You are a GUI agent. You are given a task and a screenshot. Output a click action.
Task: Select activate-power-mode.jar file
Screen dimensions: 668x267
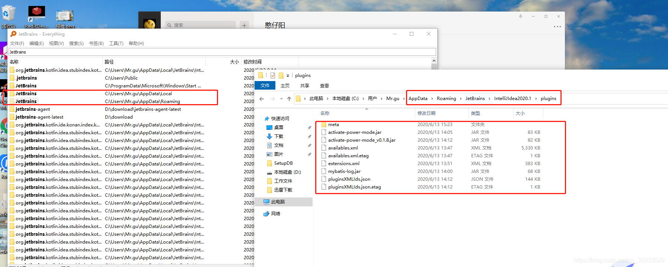(x=355, y=132)
